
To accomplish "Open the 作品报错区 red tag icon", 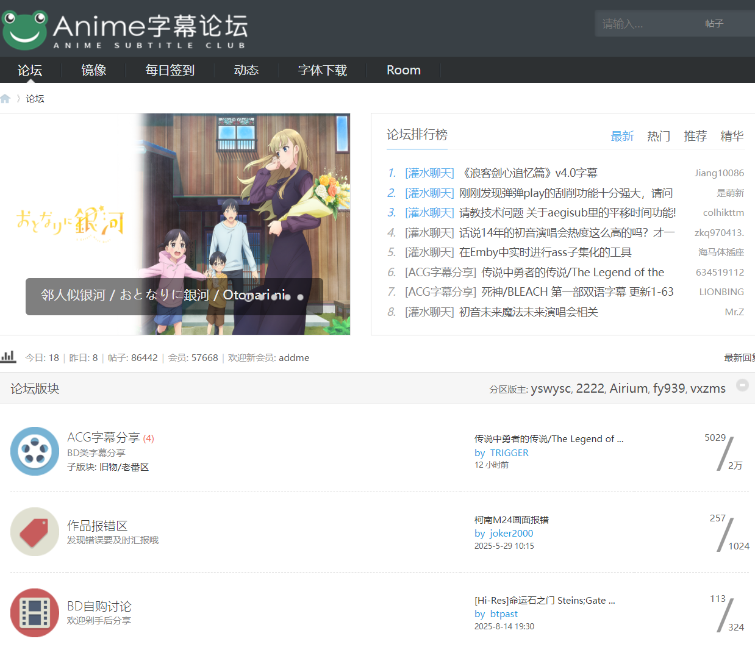I will [x=35, y=532].
